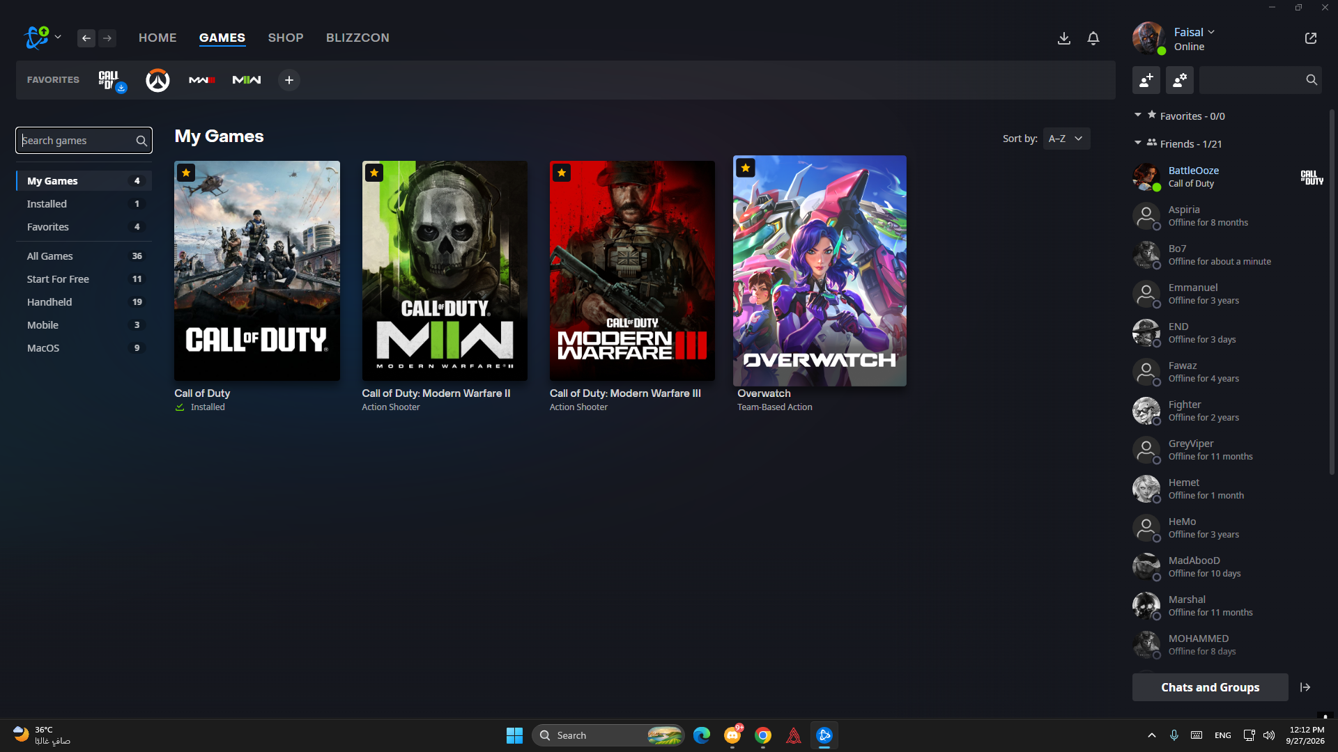
Task: Open the downloads icon in header
Action: pyautogui.click(x=1063, y=38)
